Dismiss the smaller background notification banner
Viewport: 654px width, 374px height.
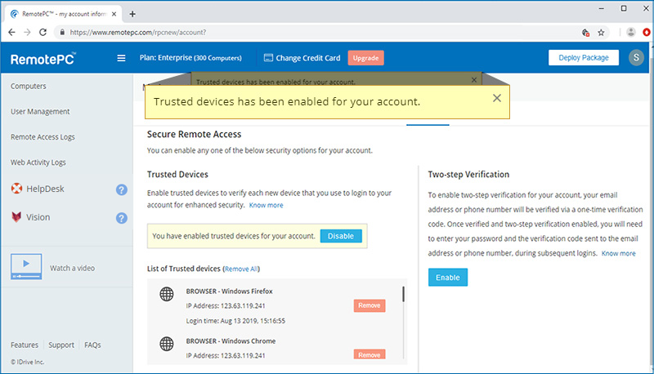474,79
